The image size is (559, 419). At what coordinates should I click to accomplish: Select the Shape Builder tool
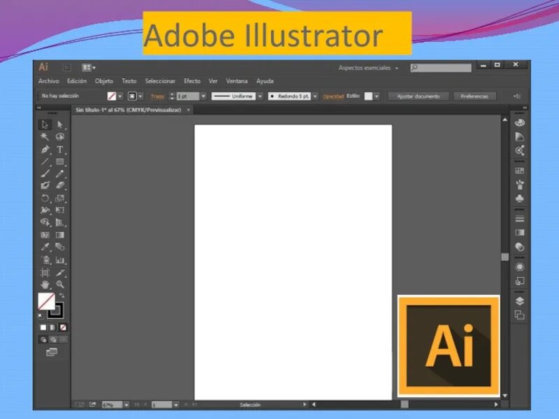click(45, 222)
